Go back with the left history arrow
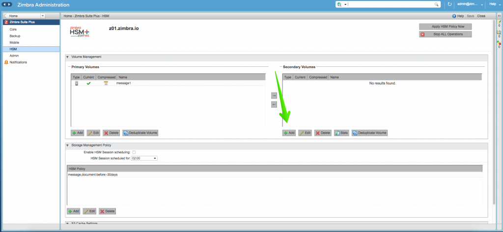Image resolution: width=503 pixels, height=232 pixels. coord(4,4)
